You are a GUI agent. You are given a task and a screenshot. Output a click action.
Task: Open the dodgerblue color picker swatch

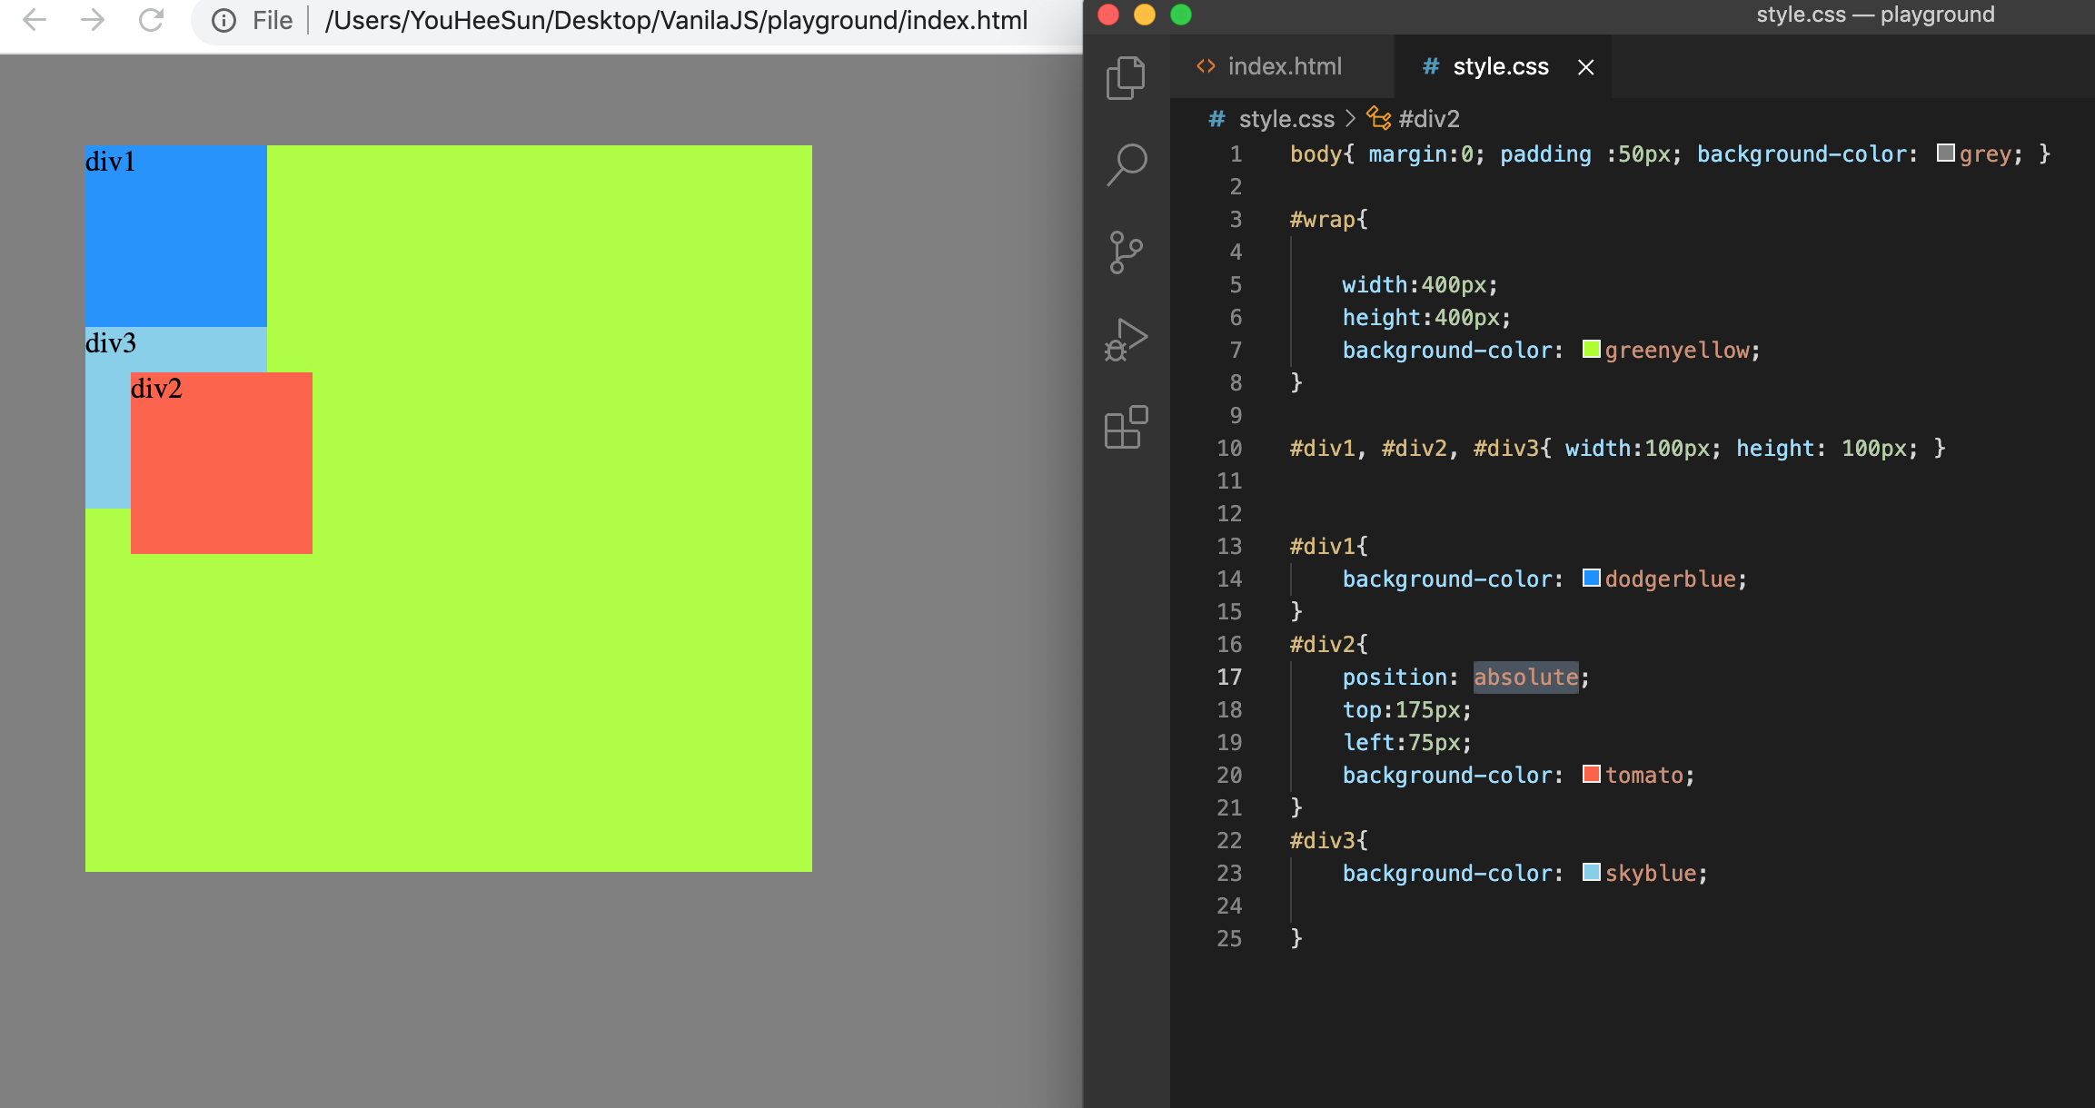(1591, 579)
